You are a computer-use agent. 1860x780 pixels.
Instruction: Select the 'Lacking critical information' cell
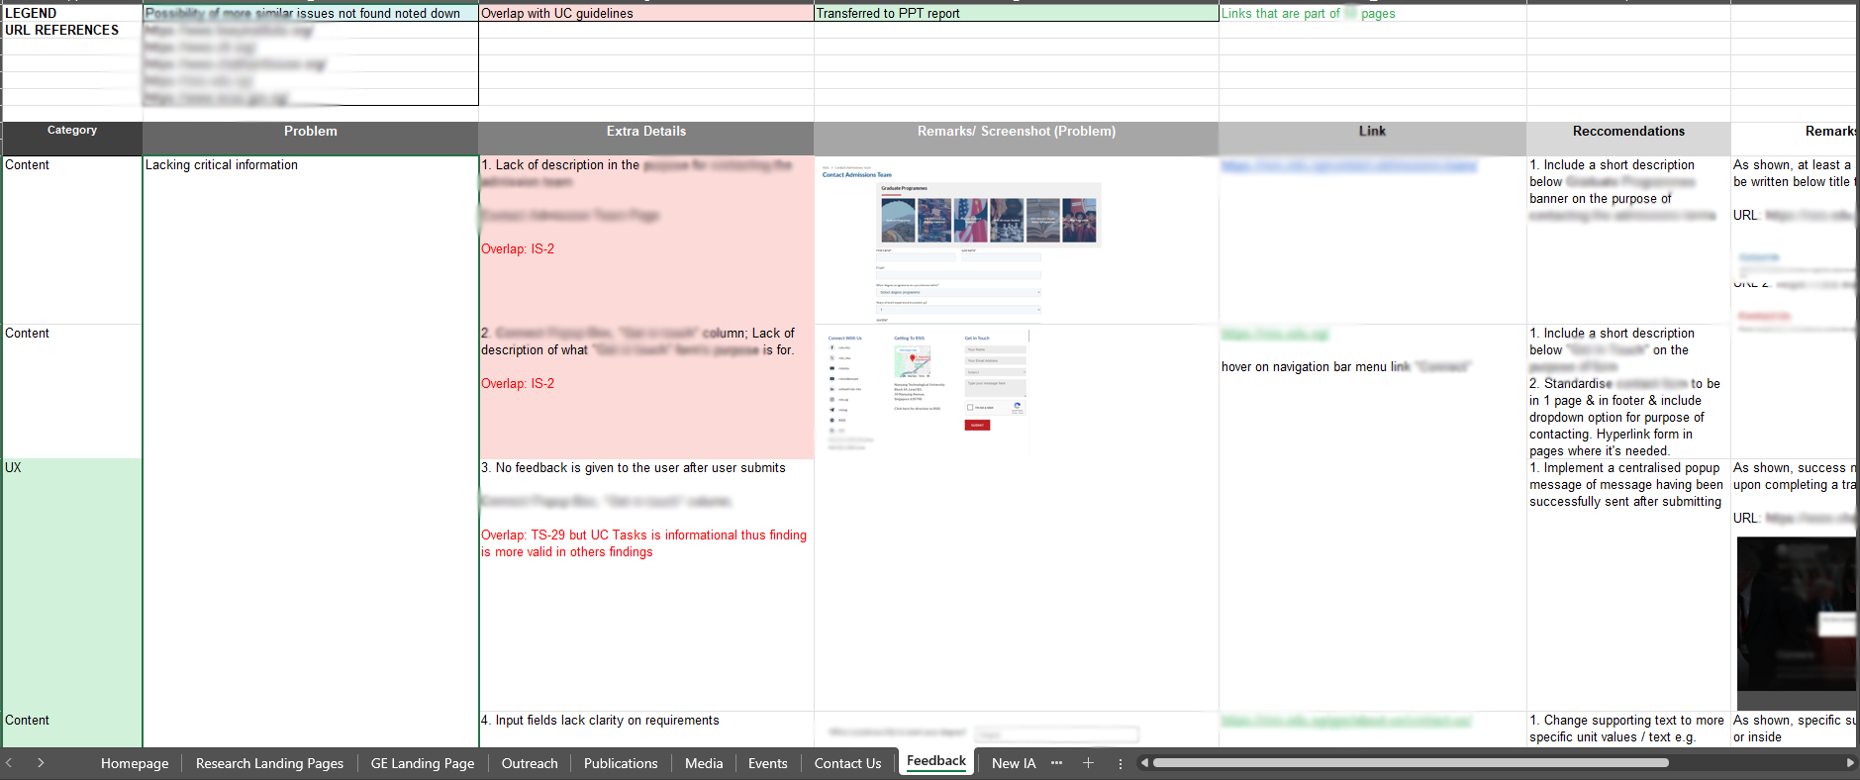click(x=310, y=165)
